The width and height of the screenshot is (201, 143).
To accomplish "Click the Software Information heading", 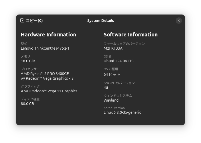I will point(131,35).
